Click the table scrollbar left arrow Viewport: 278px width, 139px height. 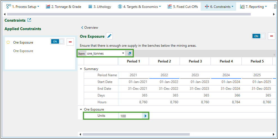click(80, 134)
